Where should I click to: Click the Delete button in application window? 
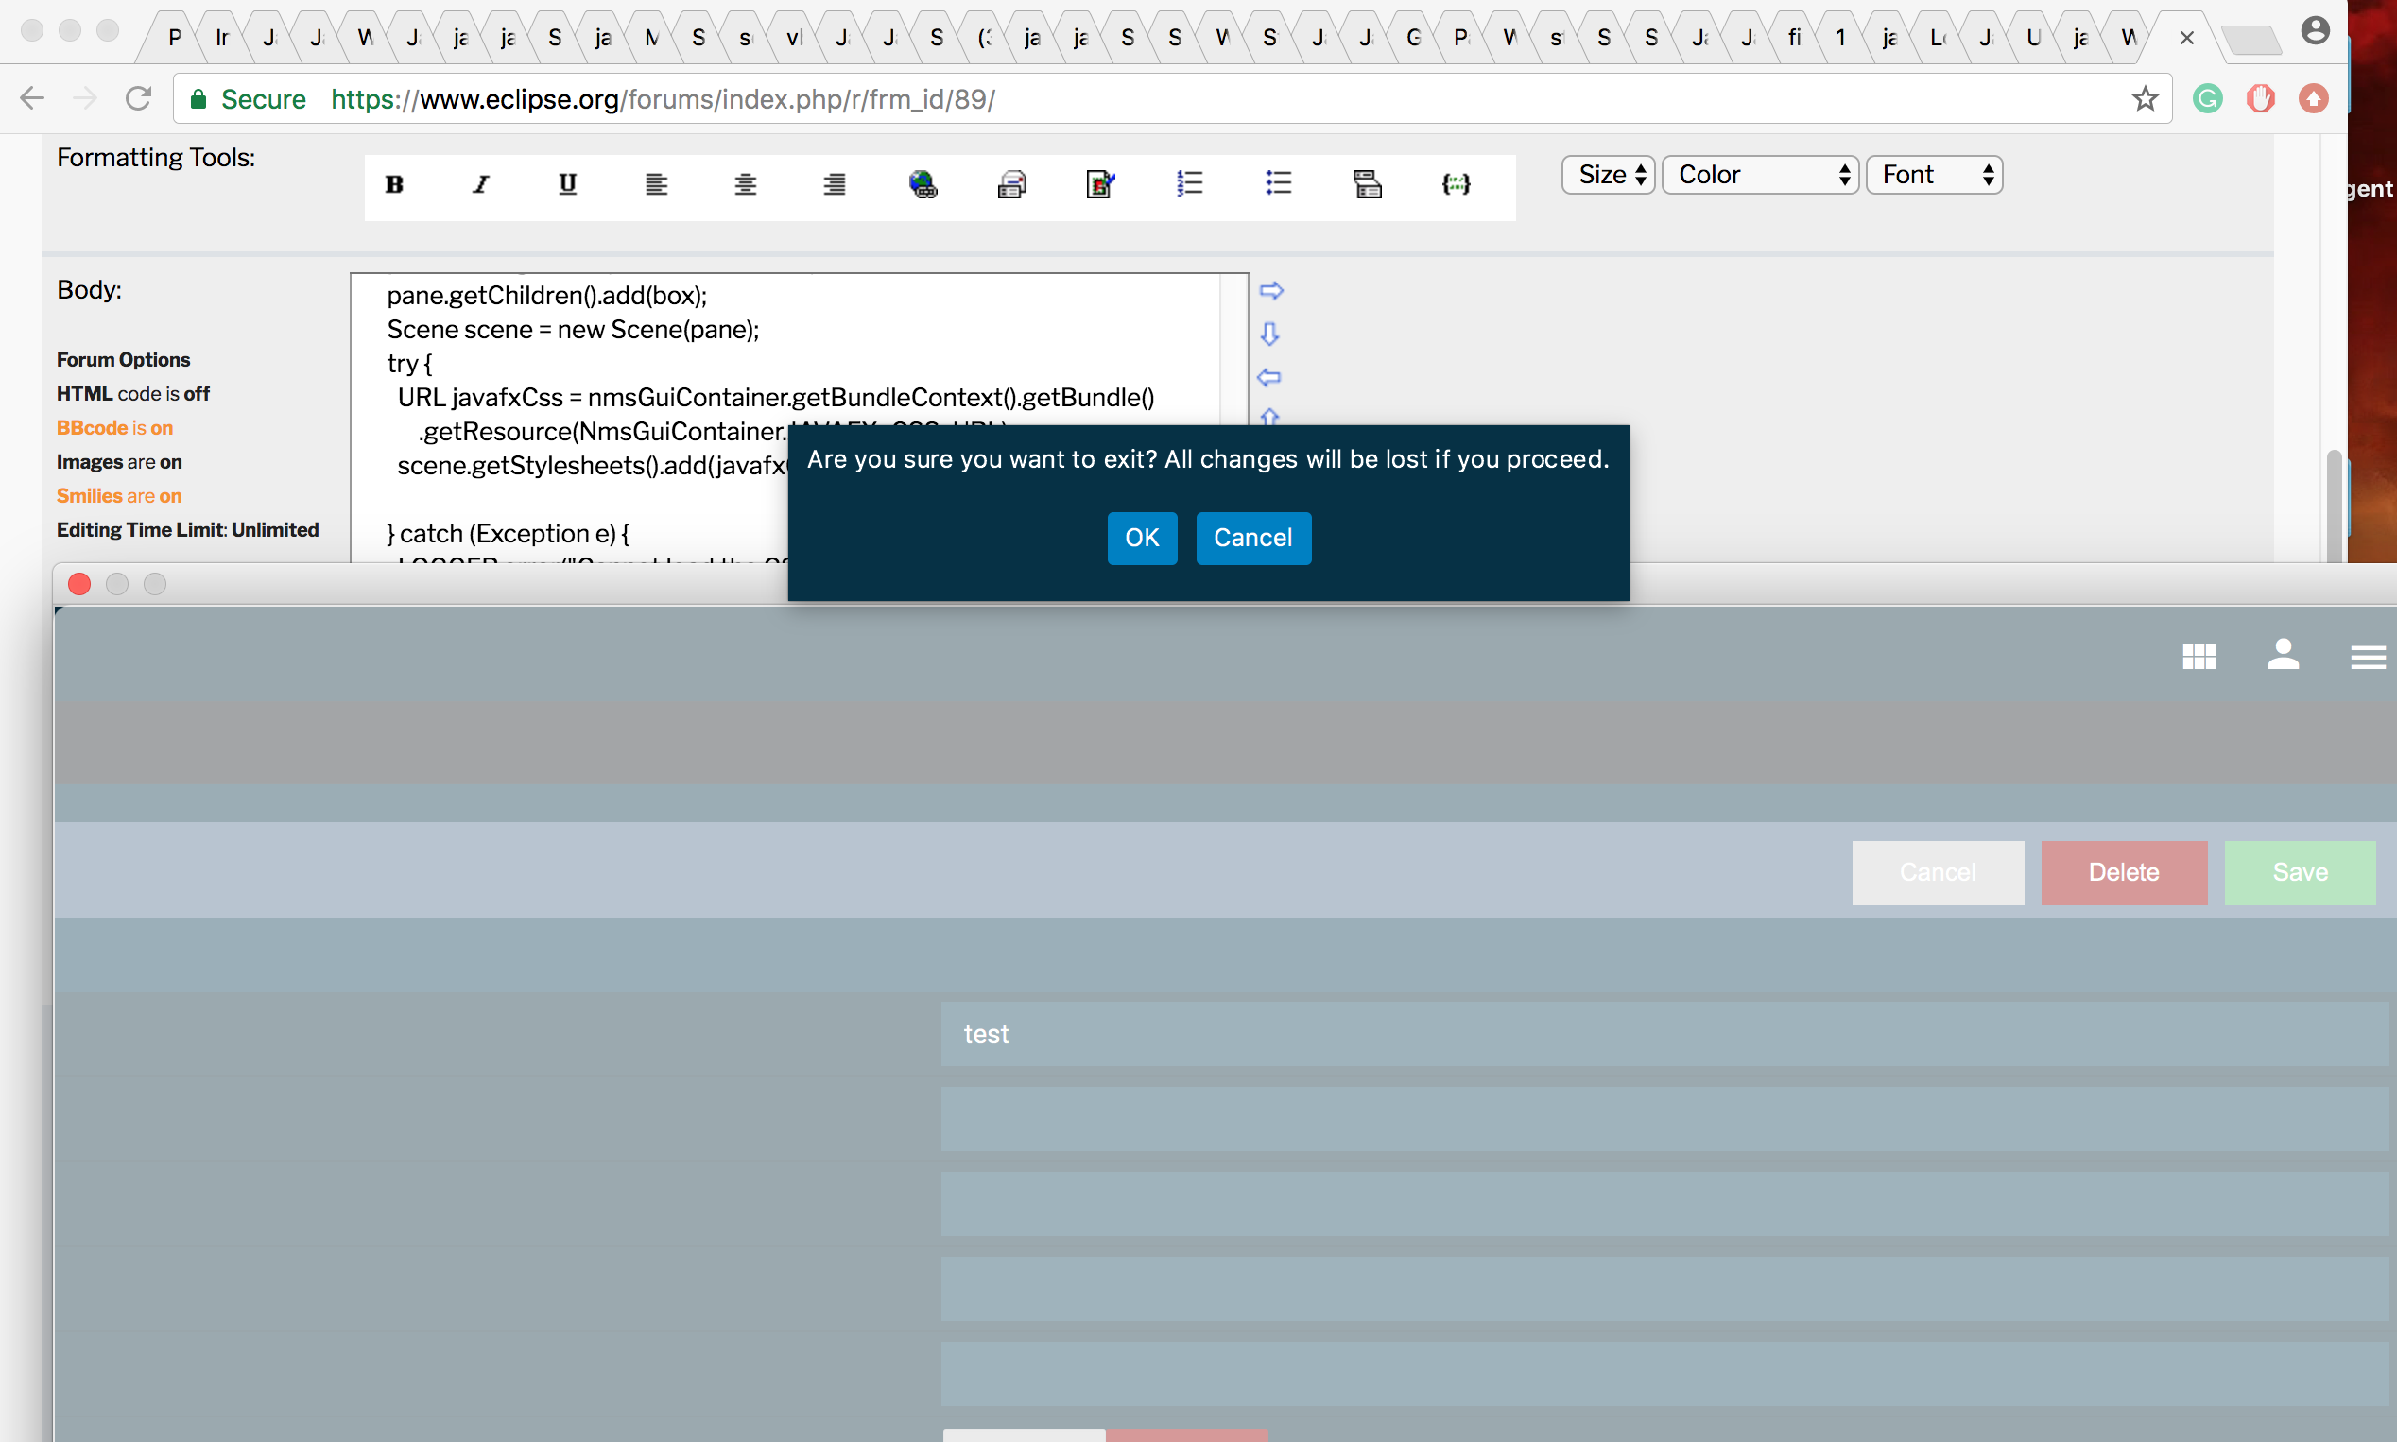[x=2124, y=872]
